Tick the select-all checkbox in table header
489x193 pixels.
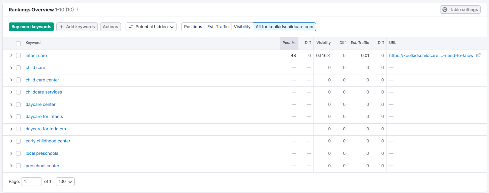(18, 43)
